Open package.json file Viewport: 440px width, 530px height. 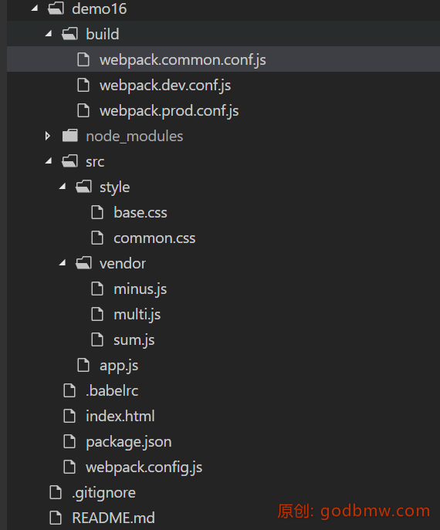click(129, 442)
